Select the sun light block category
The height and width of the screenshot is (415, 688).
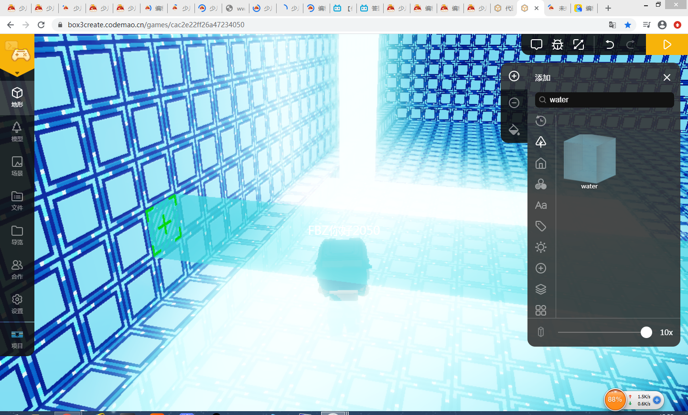541,247
